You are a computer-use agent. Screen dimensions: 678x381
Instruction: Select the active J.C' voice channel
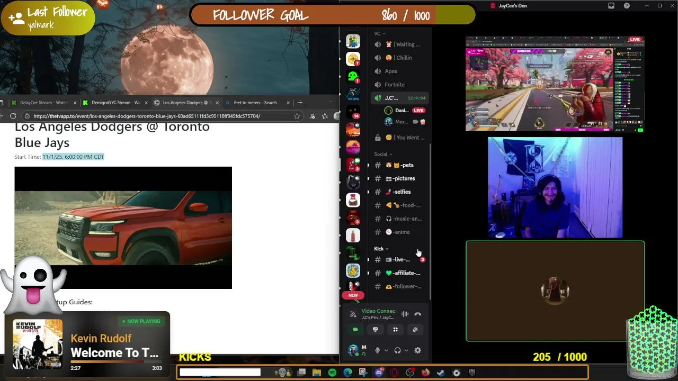pyautogui.click(x=400, y=98)
